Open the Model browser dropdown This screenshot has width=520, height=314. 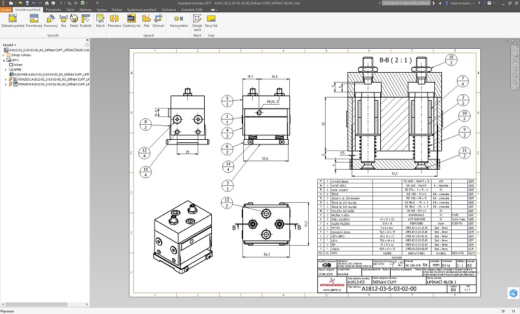[14, 45]
